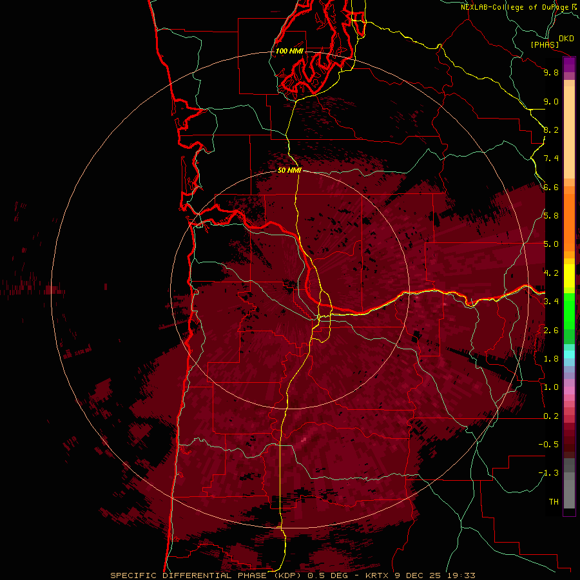Click the 9.8 value on the color scale
The height and width of the screenshot is (580, 580).
551,72
